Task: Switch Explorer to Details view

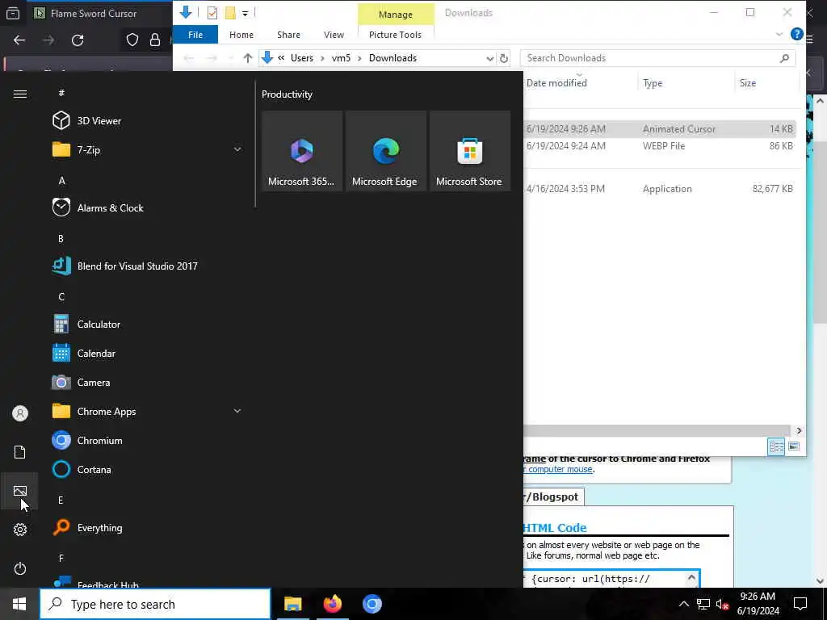Action: pyautogui.click(x=776, y=446)
